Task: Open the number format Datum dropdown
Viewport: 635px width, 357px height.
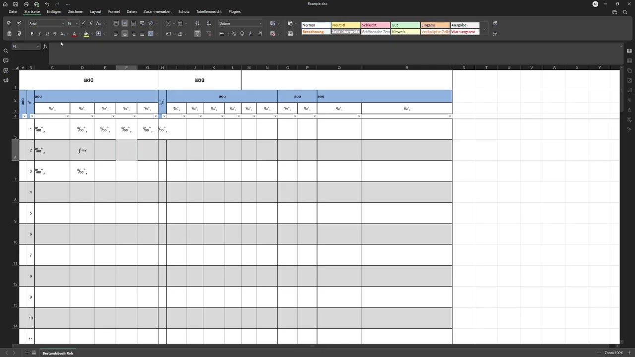Action: coord(260,23)
